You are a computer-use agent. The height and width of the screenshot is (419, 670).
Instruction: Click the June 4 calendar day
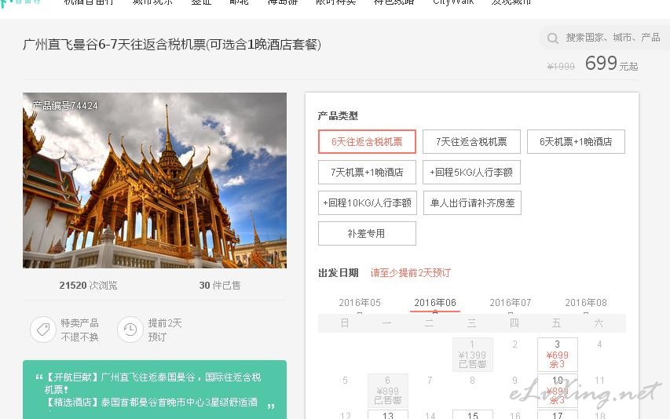pyautogui.click(x=599, y=344)
